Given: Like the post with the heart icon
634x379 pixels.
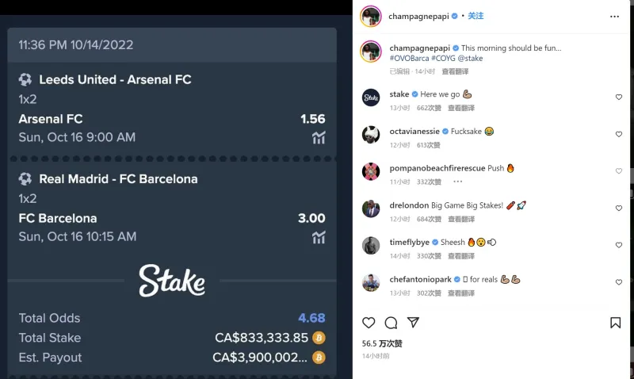Looking at the screenshot, I should click(369, 323).
